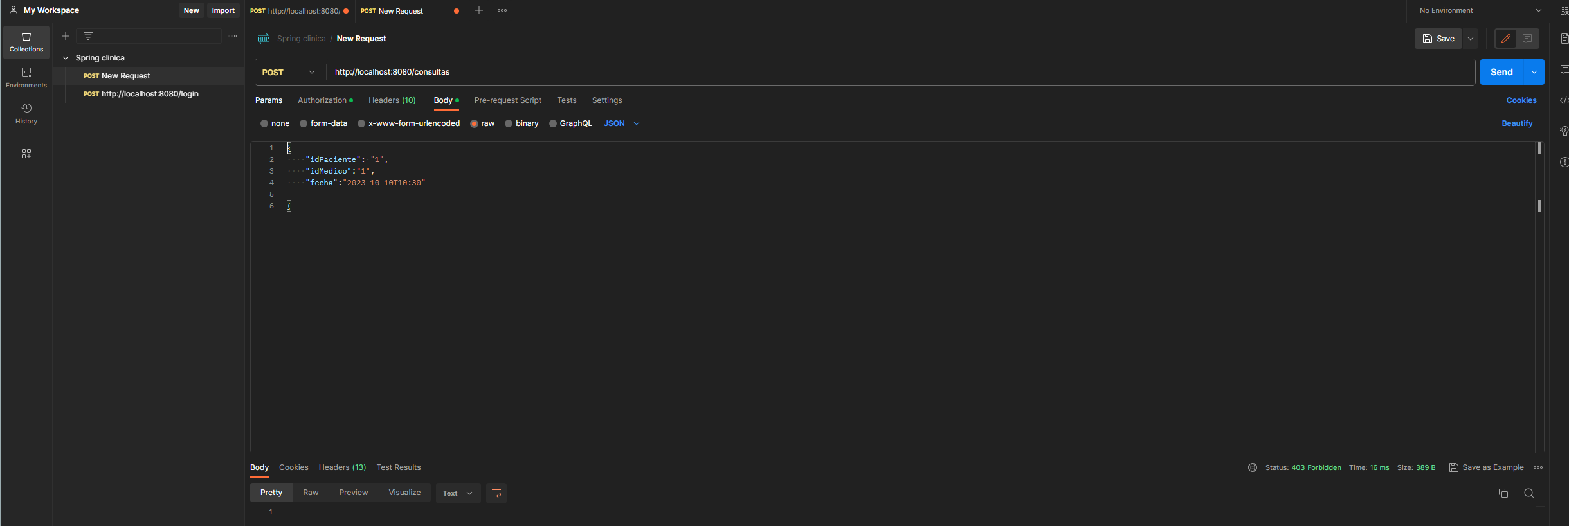
Task: Click the plus icon to create a collection
Action: (66, 36)
